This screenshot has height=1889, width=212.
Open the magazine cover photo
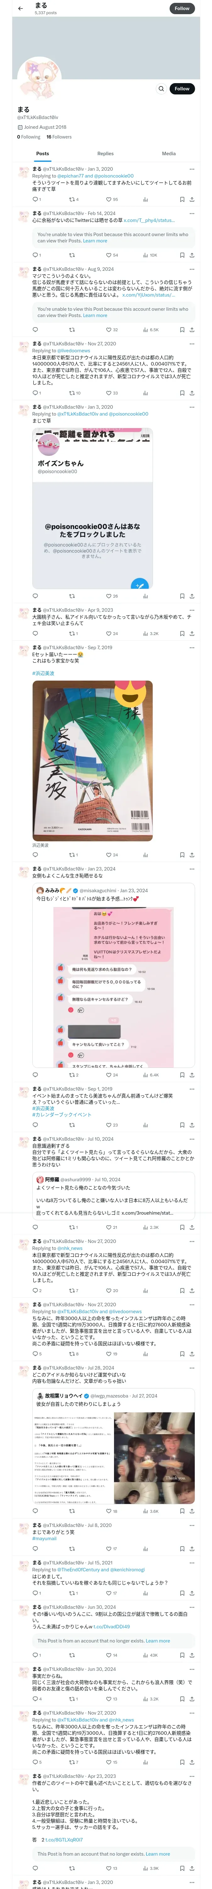click(93, 760)
